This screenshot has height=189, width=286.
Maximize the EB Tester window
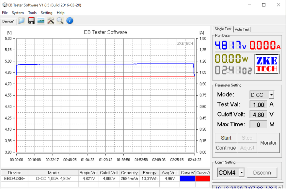(x=264, y=5)
